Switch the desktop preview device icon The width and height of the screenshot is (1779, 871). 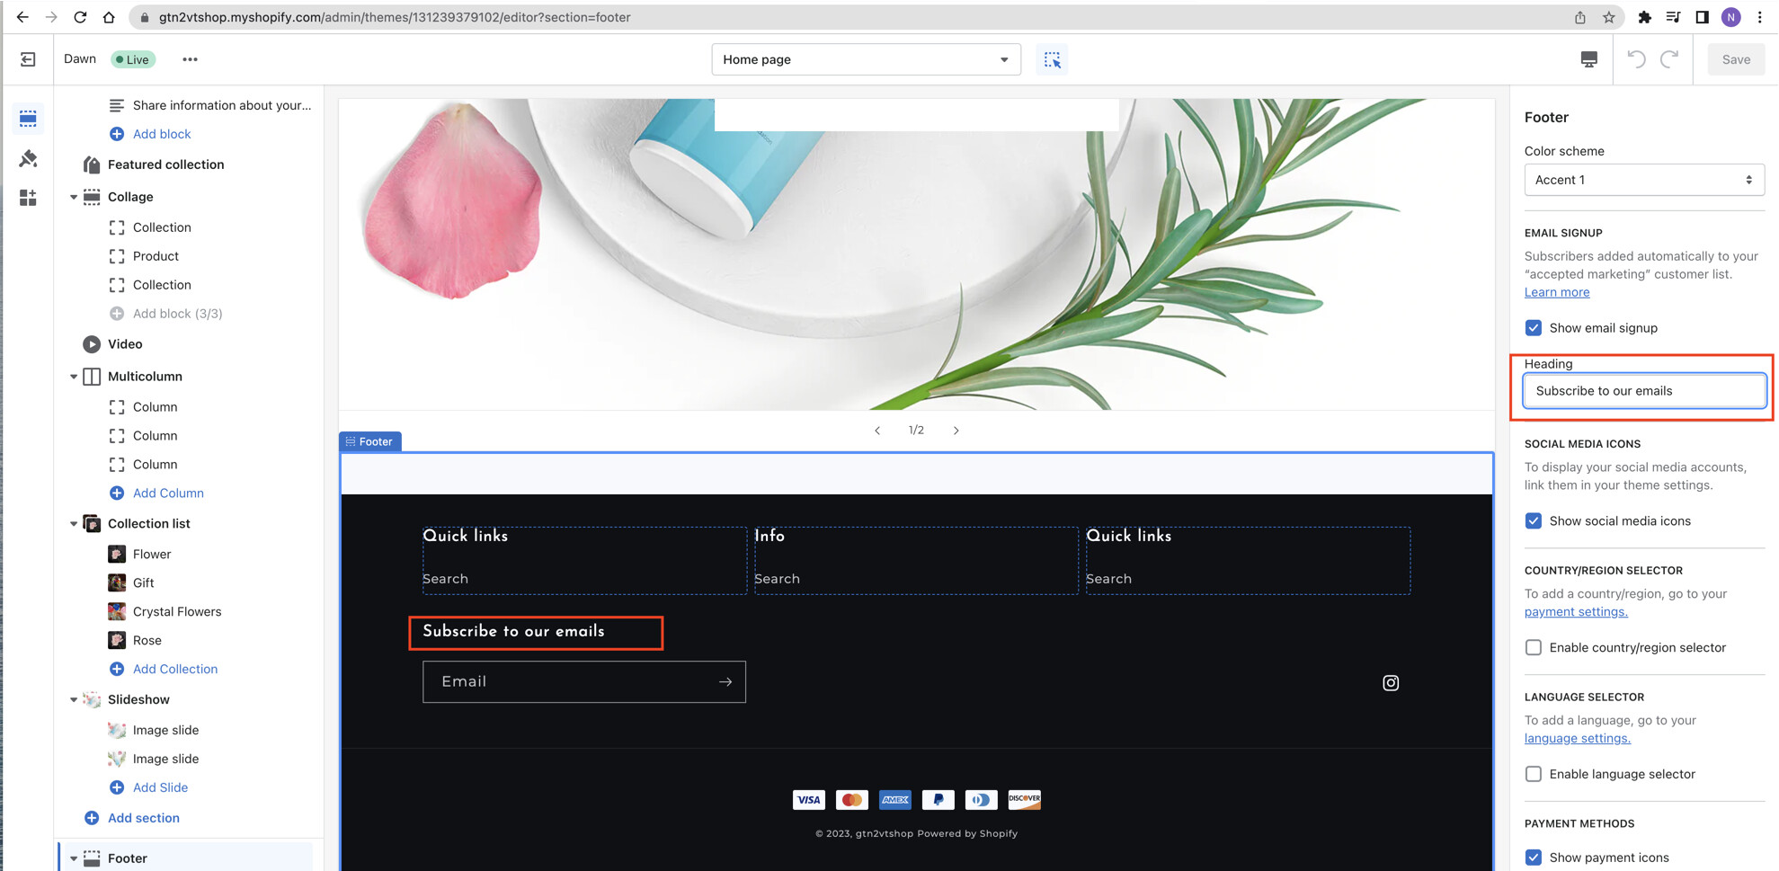1589,59
